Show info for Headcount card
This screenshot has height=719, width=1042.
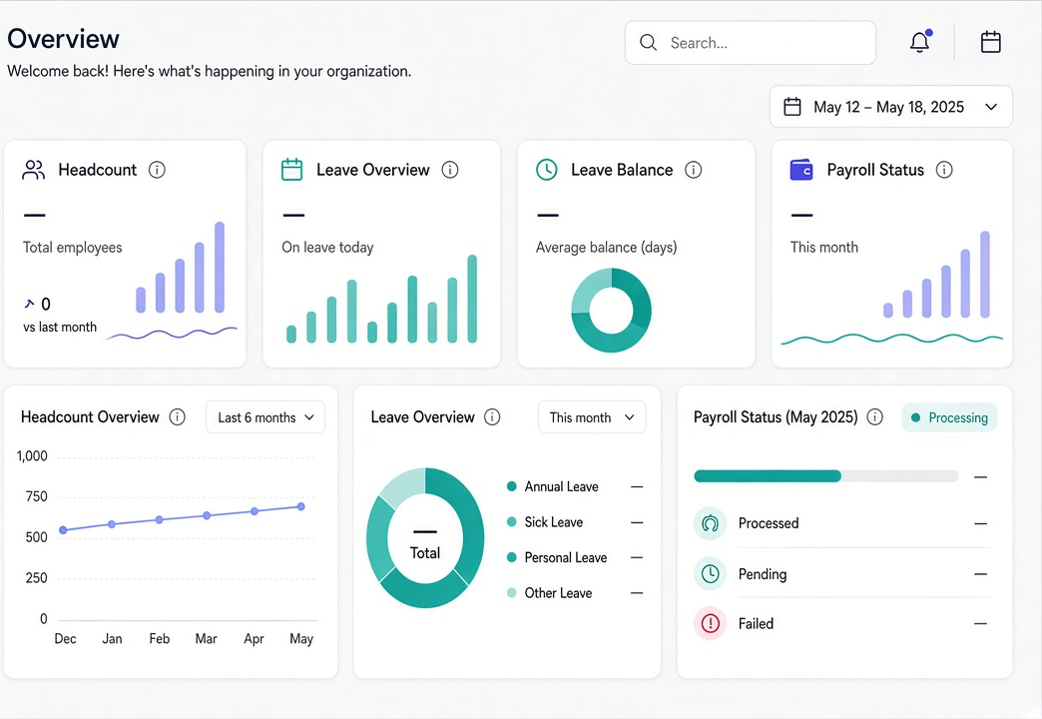[157, 170]
